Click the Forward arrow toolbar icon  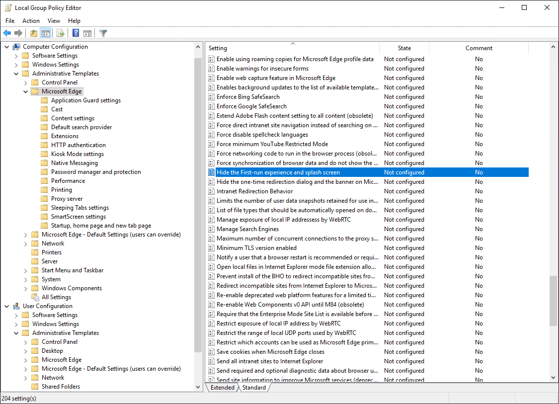[18, 33]
